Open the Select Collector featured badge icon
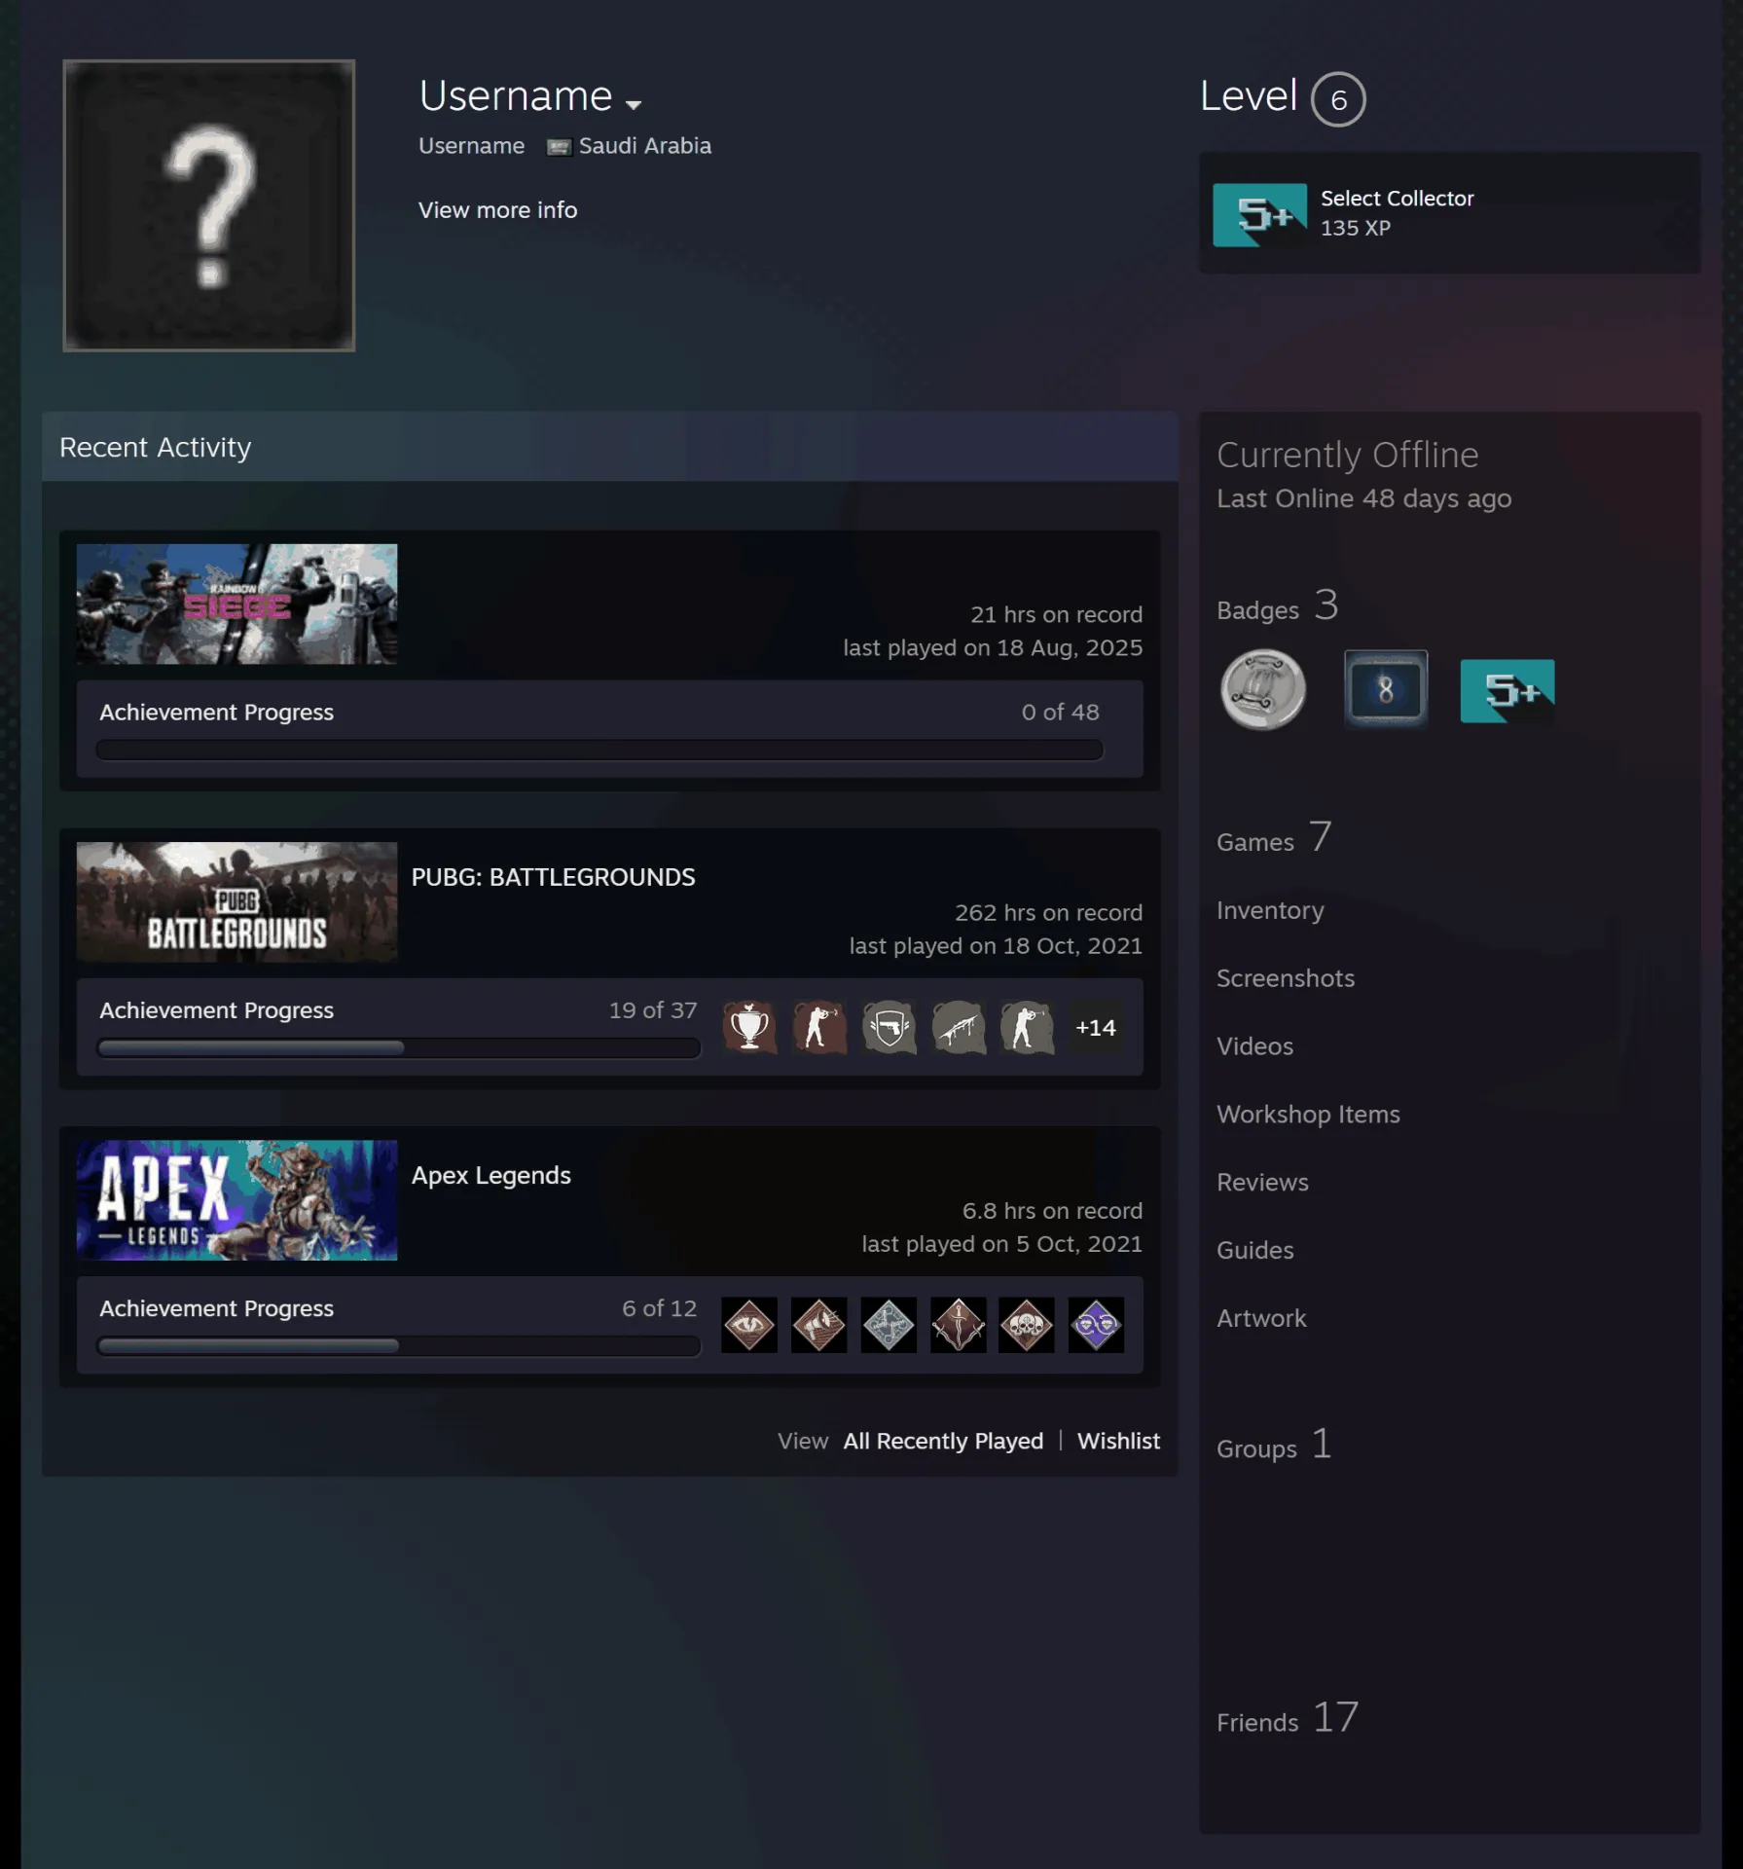Viewport: 1743px width, 1869px height. [1260, 215]
